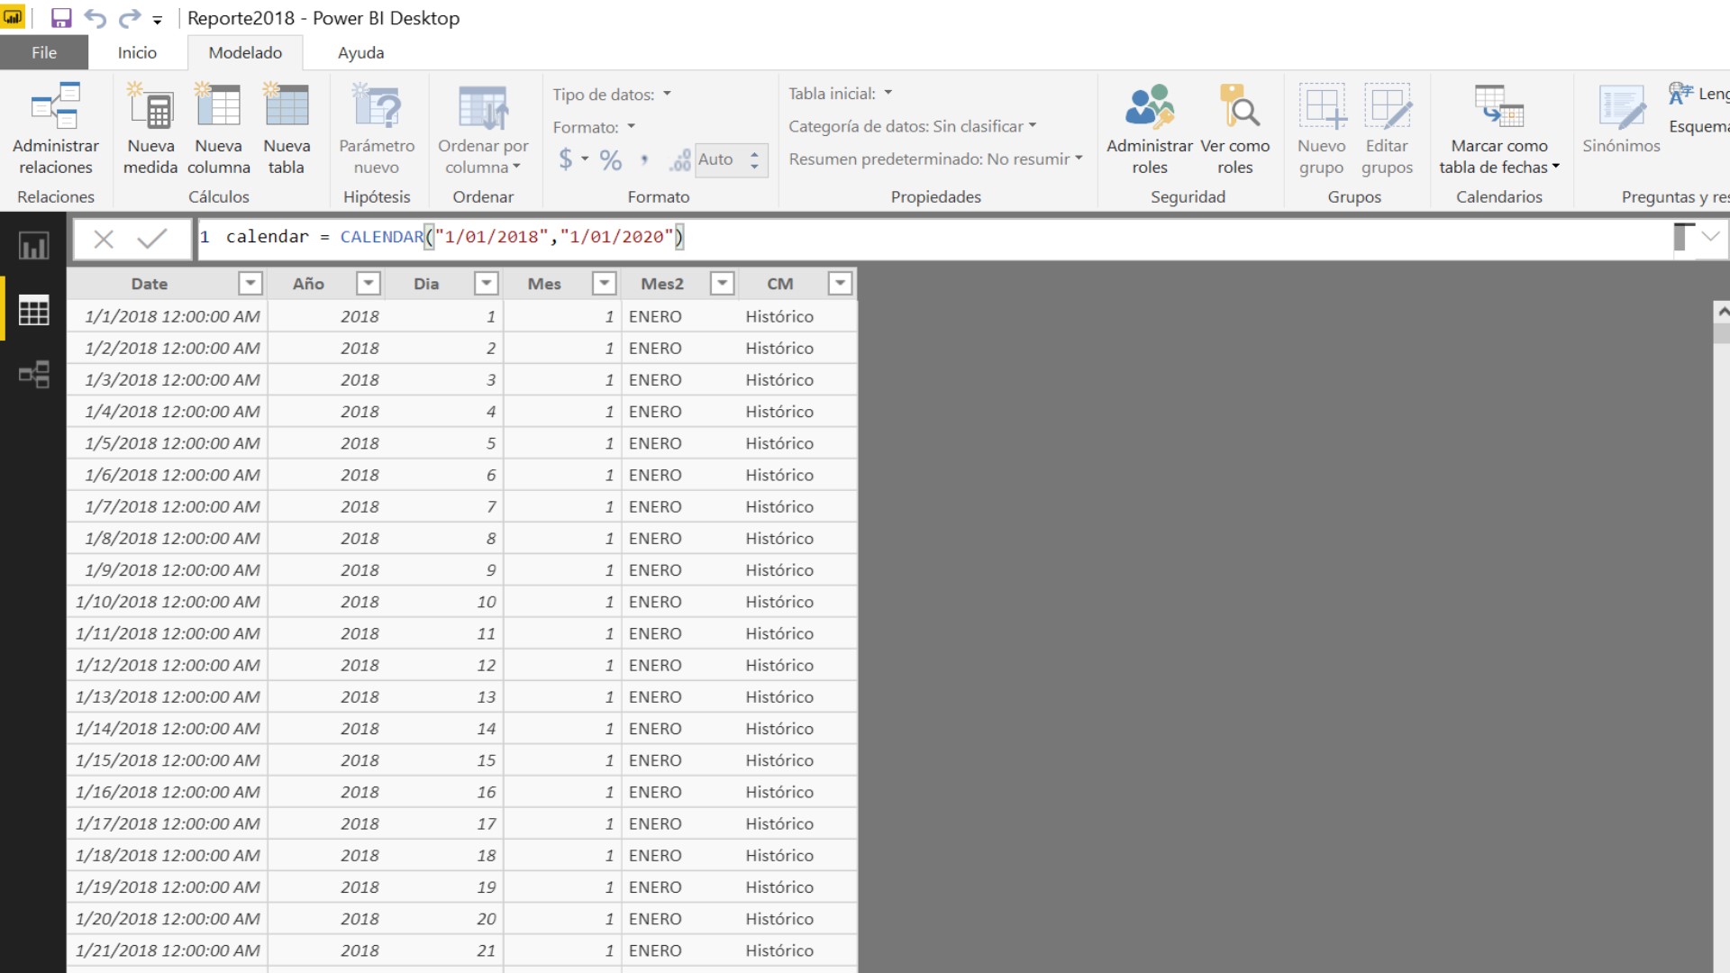1730x973 pixels.
Task: Cancel formula with the X button
Action: click(x=104, y=239)
